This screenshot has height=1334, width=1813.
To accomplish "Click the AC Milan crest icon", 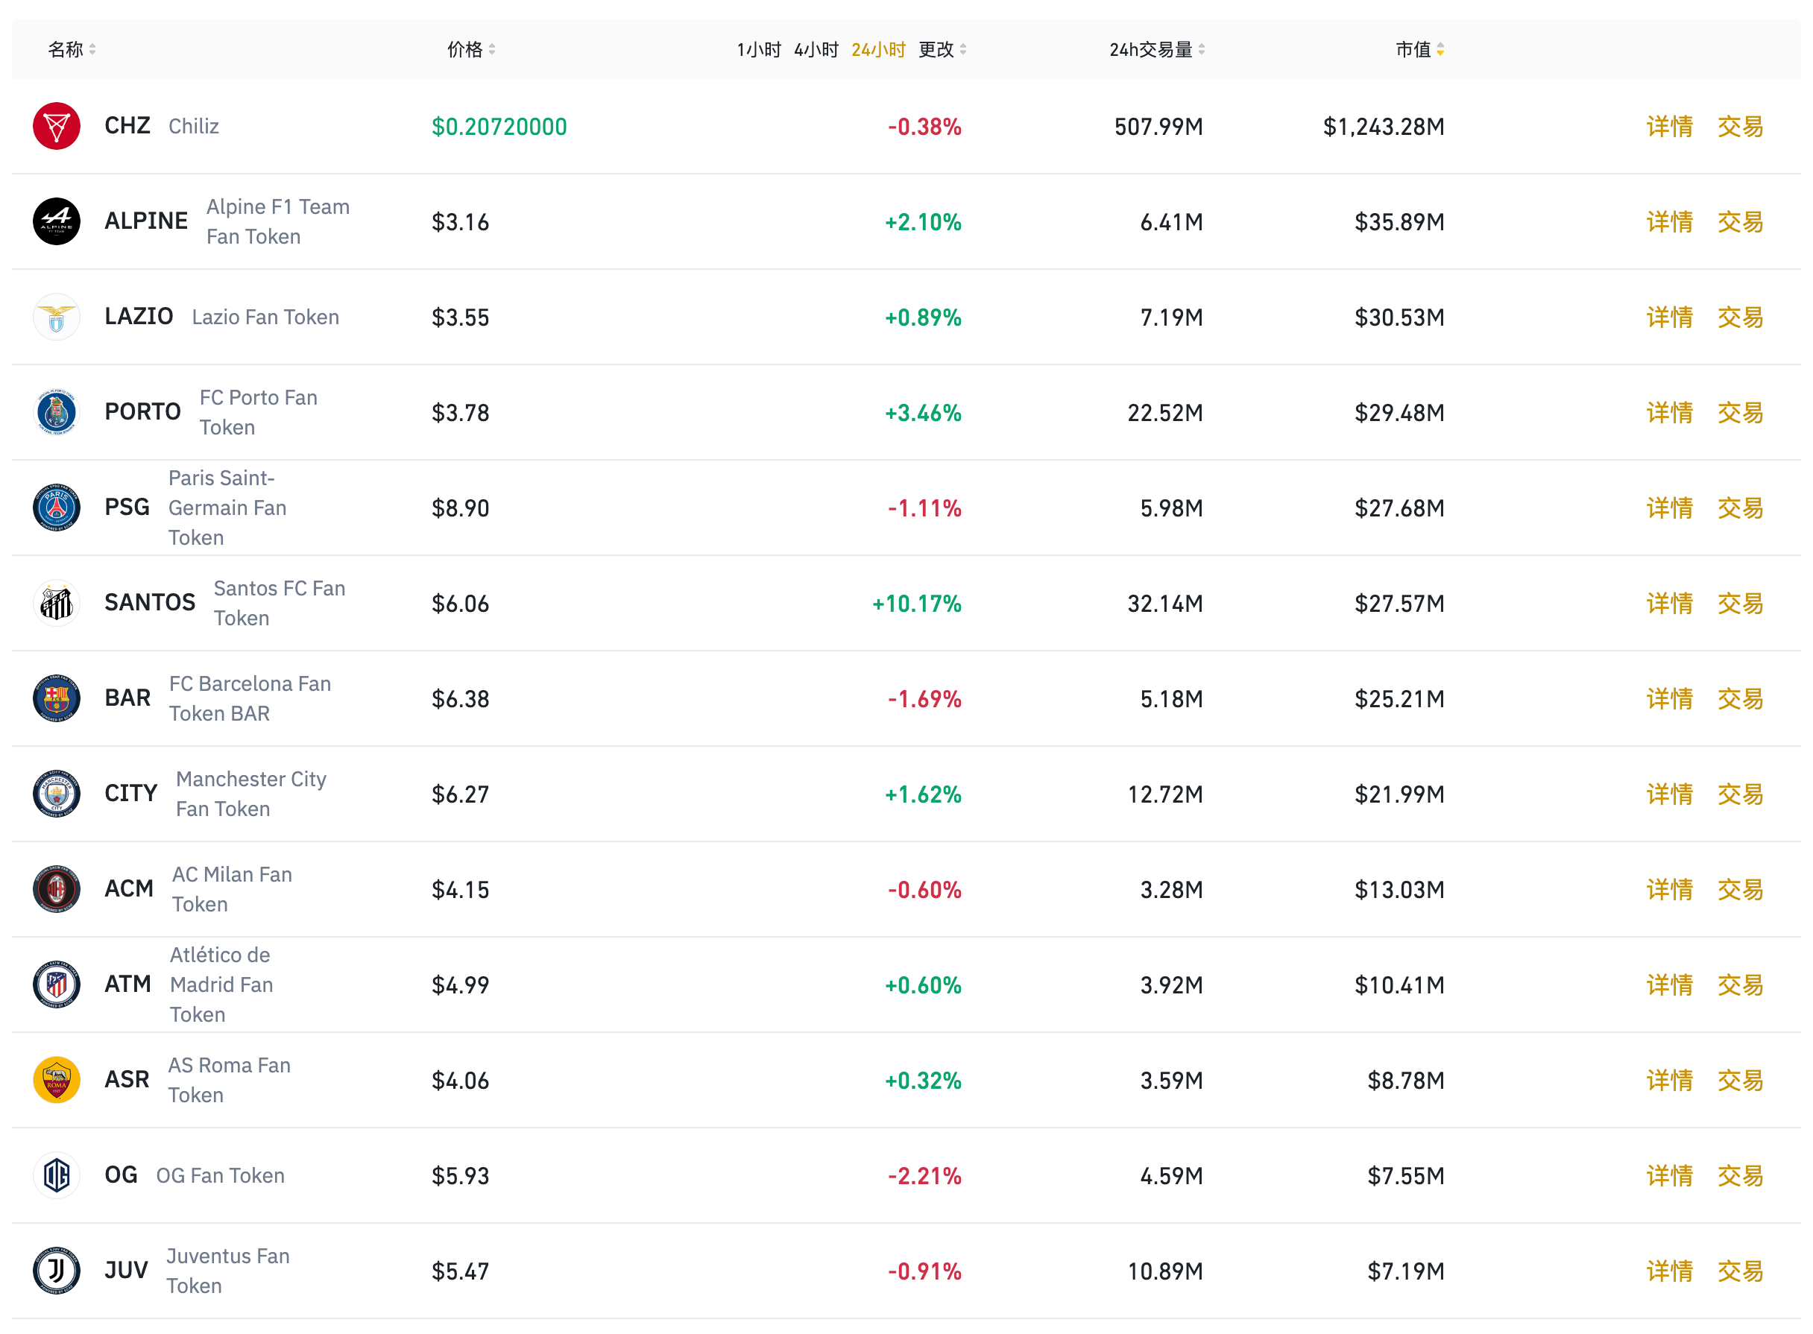I will (57, 888).
